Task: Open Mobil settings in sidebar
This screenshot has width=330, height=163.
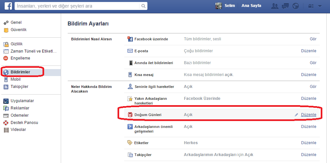Action: coord(16,79)
